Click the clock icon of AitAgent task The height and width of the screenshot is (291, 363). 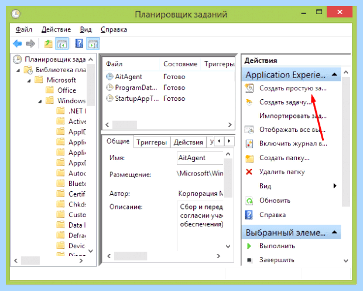click(x=109, y=76)
